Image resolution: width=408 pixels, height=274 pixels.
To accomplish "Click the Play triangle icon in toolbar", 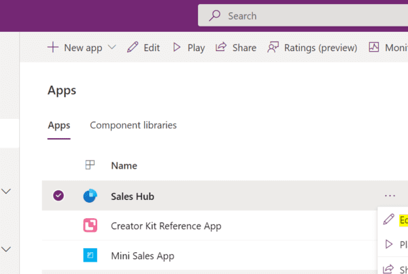I will 177,48.
